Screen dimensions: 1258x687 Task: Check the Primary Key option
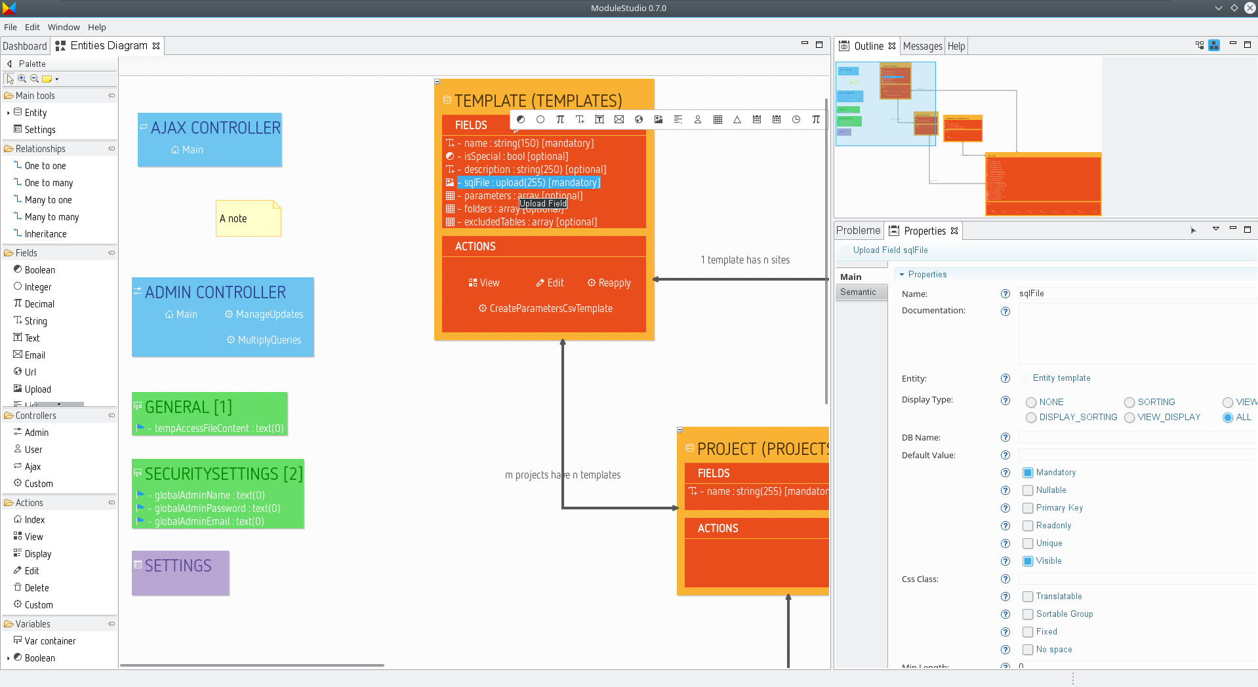click(x=1028, y=508)
